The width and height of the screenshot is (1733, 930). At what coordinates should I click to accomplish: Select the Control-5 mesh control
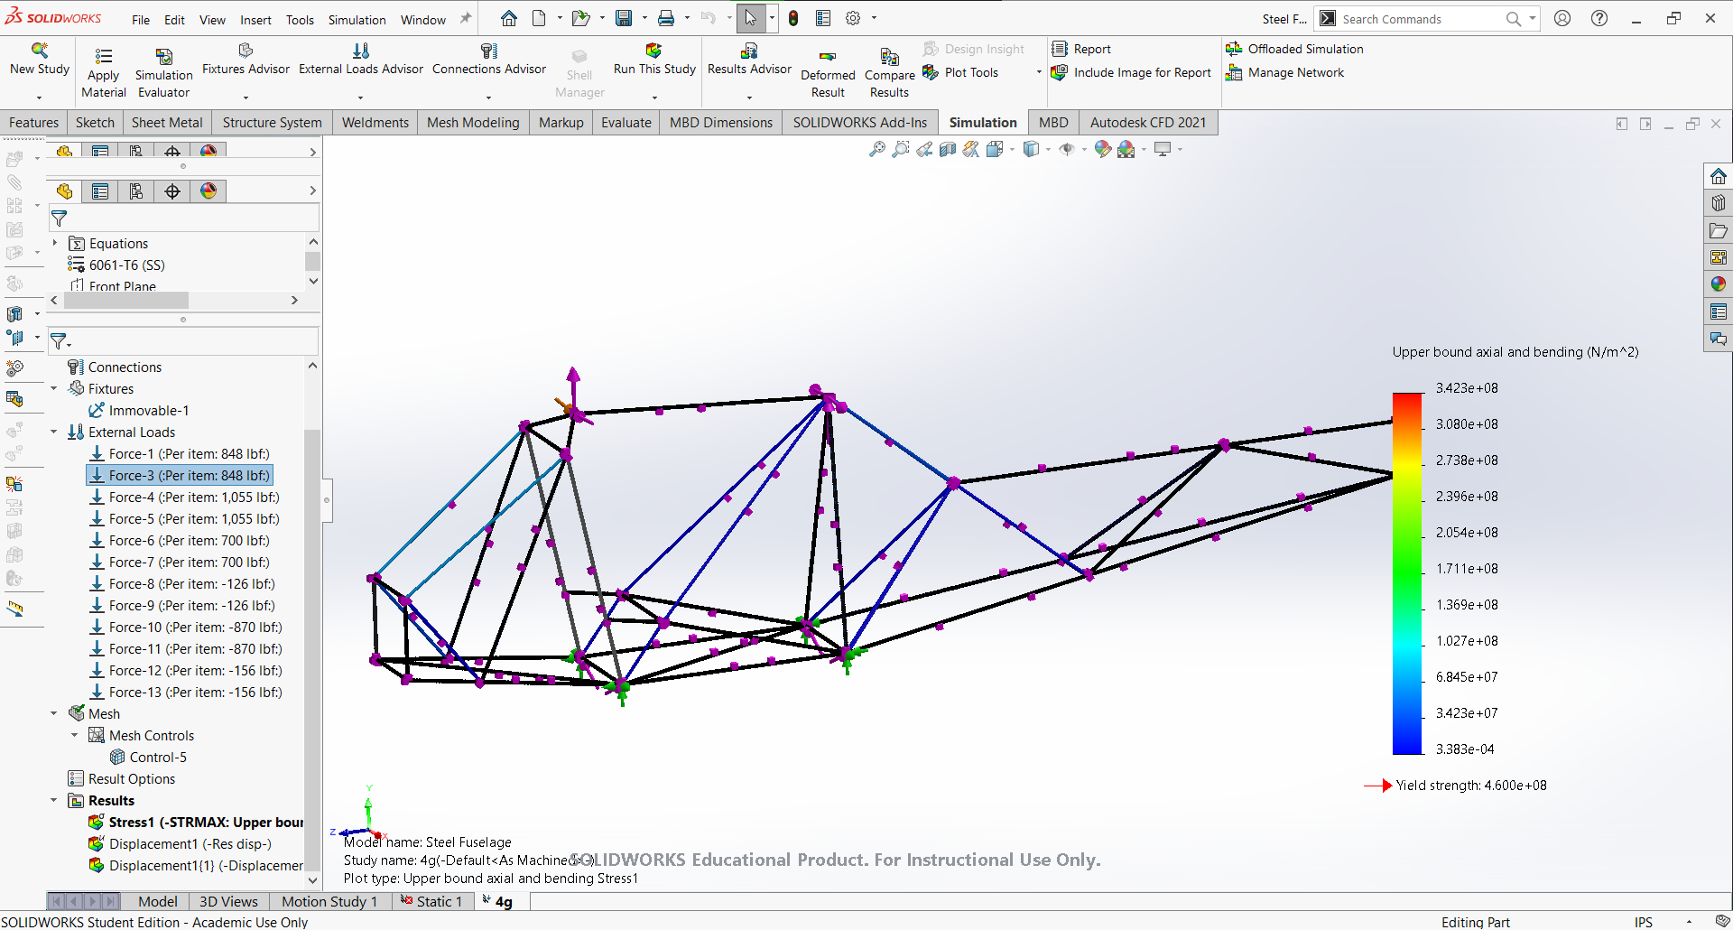tap(148, 758)
